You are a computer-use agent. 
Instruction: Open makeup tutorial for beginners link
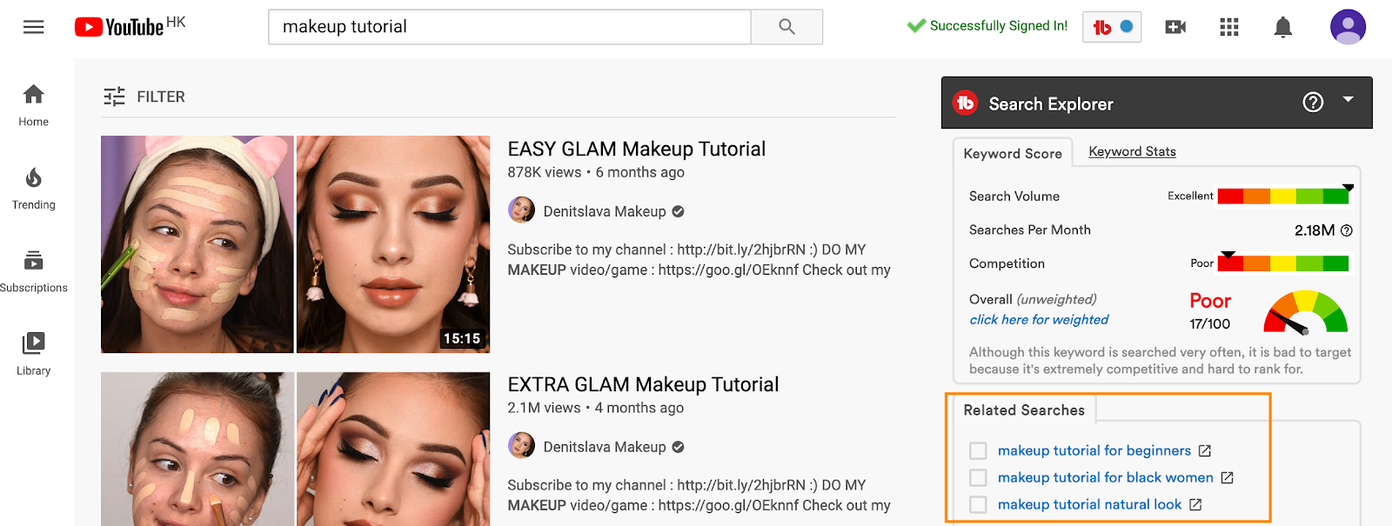pyautogui.click(x=1094, y=450)
